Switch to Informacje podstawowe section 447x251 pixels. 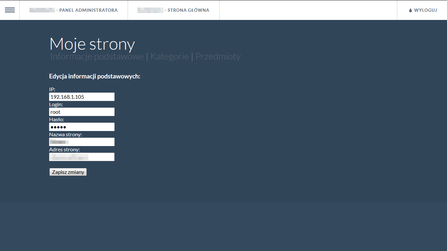97,57
